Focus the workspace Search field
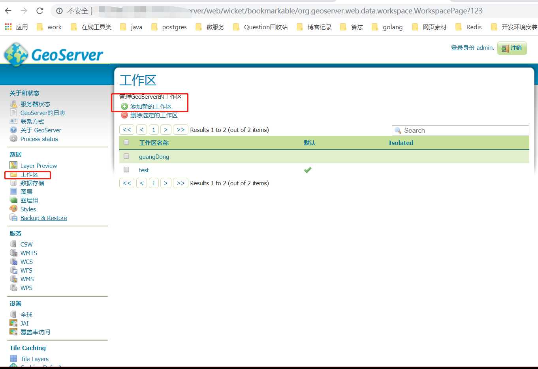This screenshot has width=538, height=369. pyautogui.click(x=461, y=130)
